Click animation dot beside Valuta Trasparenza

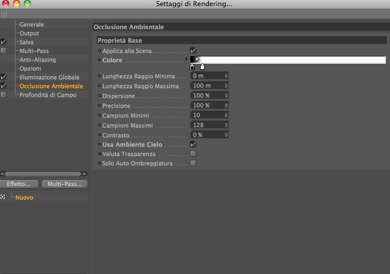99,154
